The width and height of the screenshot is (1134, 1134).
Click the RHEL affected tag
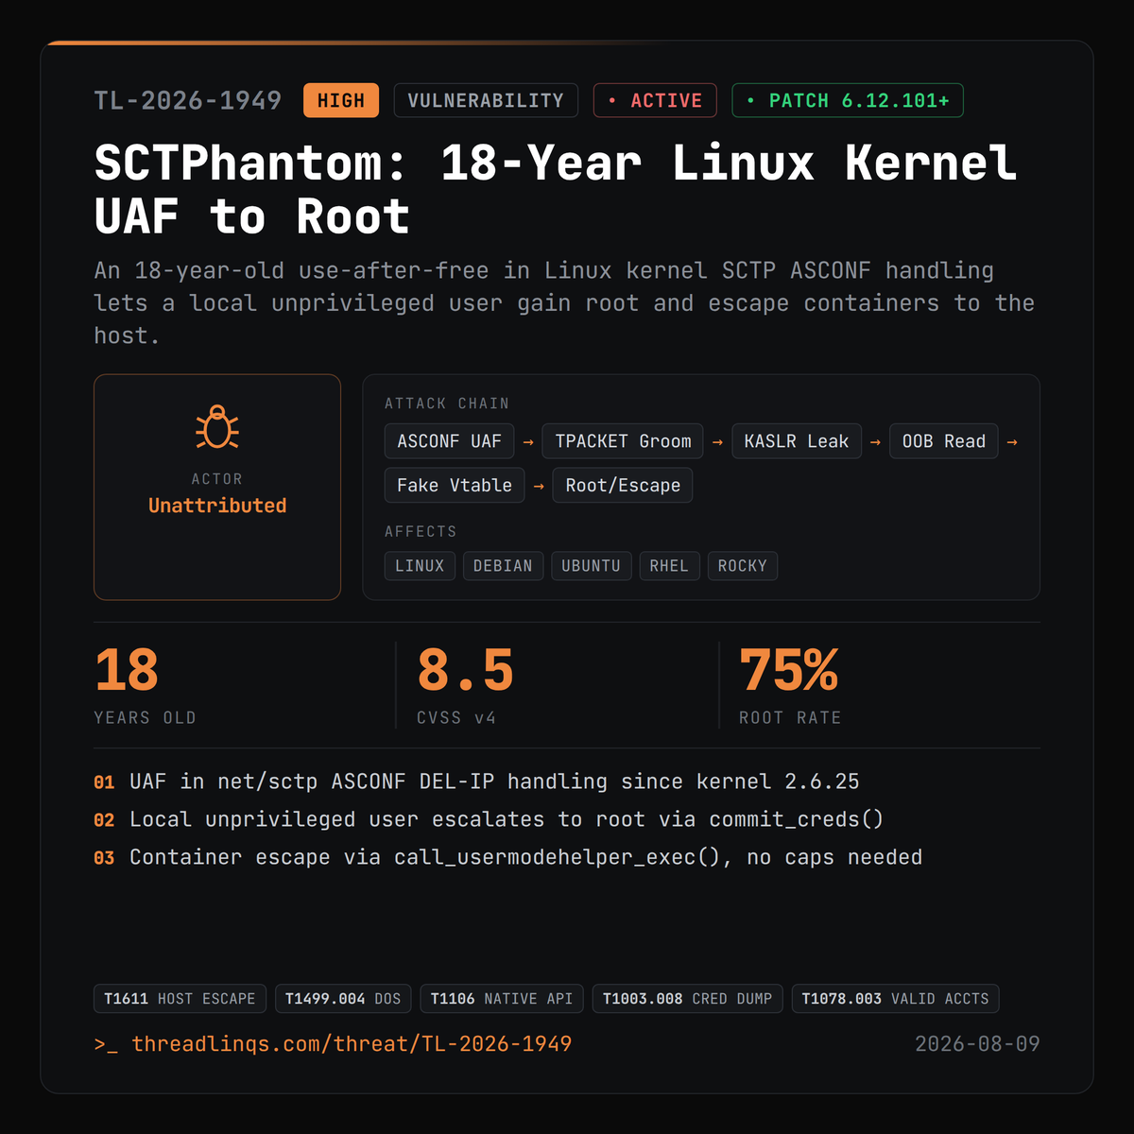point(669,566)
